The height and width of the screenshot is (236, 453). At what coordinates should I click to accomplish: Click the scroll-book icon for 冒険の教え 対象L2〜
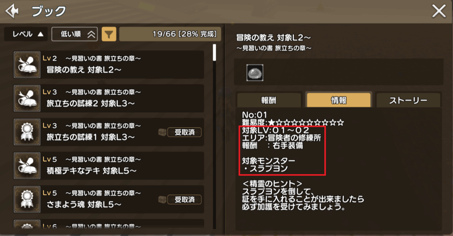27,65
